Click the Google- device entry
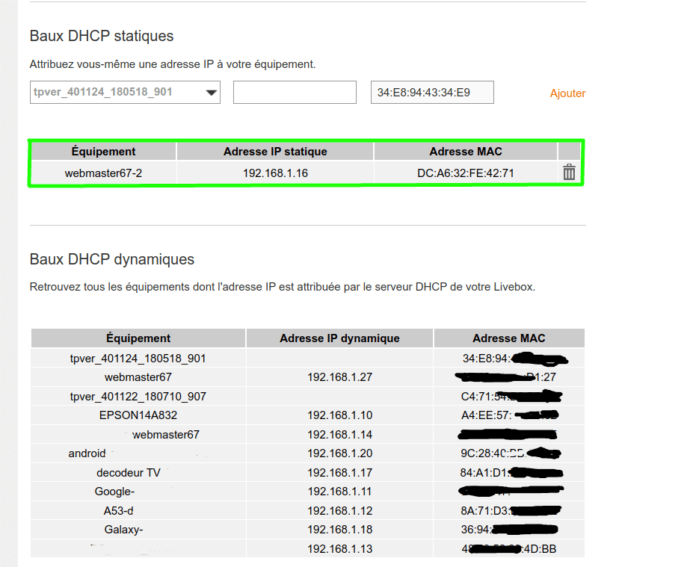The height and width of the screenshot is (567, 693). pos(114,492)
